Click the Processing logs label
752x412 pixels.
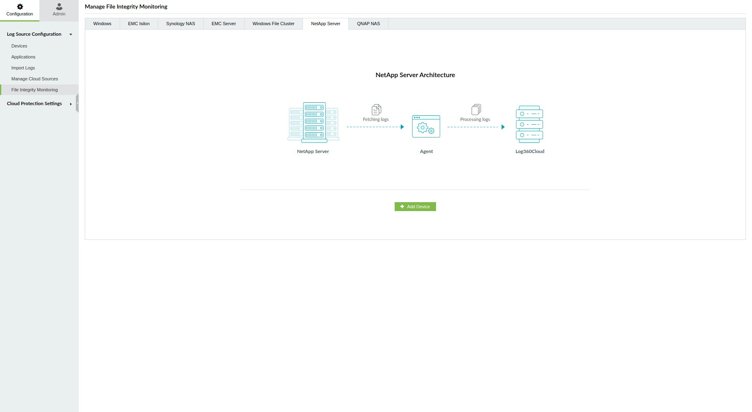click(475, 119)
